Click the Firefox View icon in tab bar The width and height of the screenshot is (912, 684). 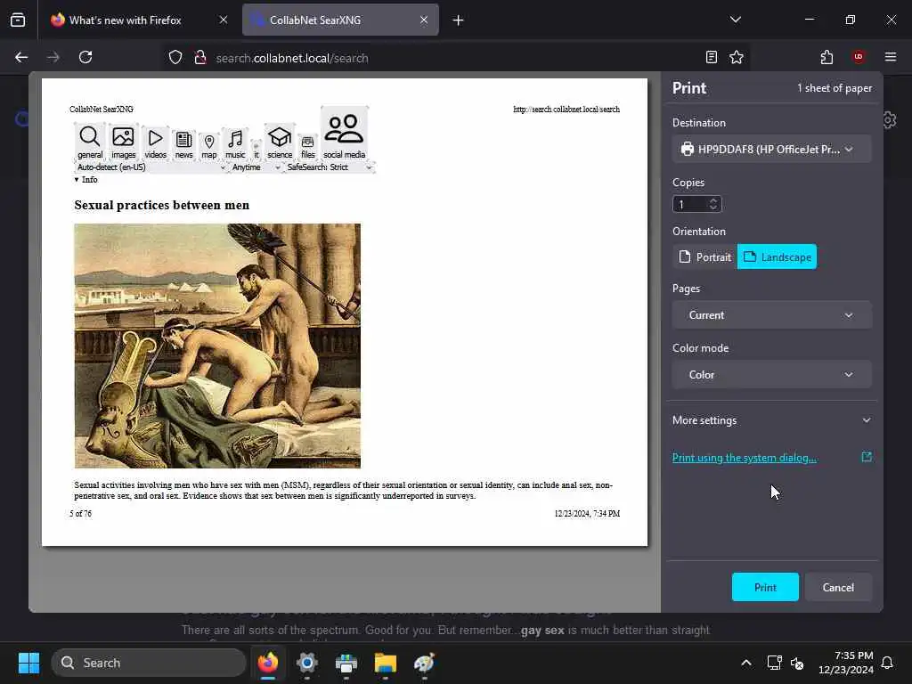point(18,20)
